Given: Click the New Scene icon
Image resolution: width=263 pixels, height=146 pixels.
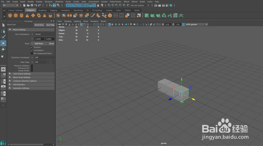Looking at the screenshot, I should tap(24, 5).
